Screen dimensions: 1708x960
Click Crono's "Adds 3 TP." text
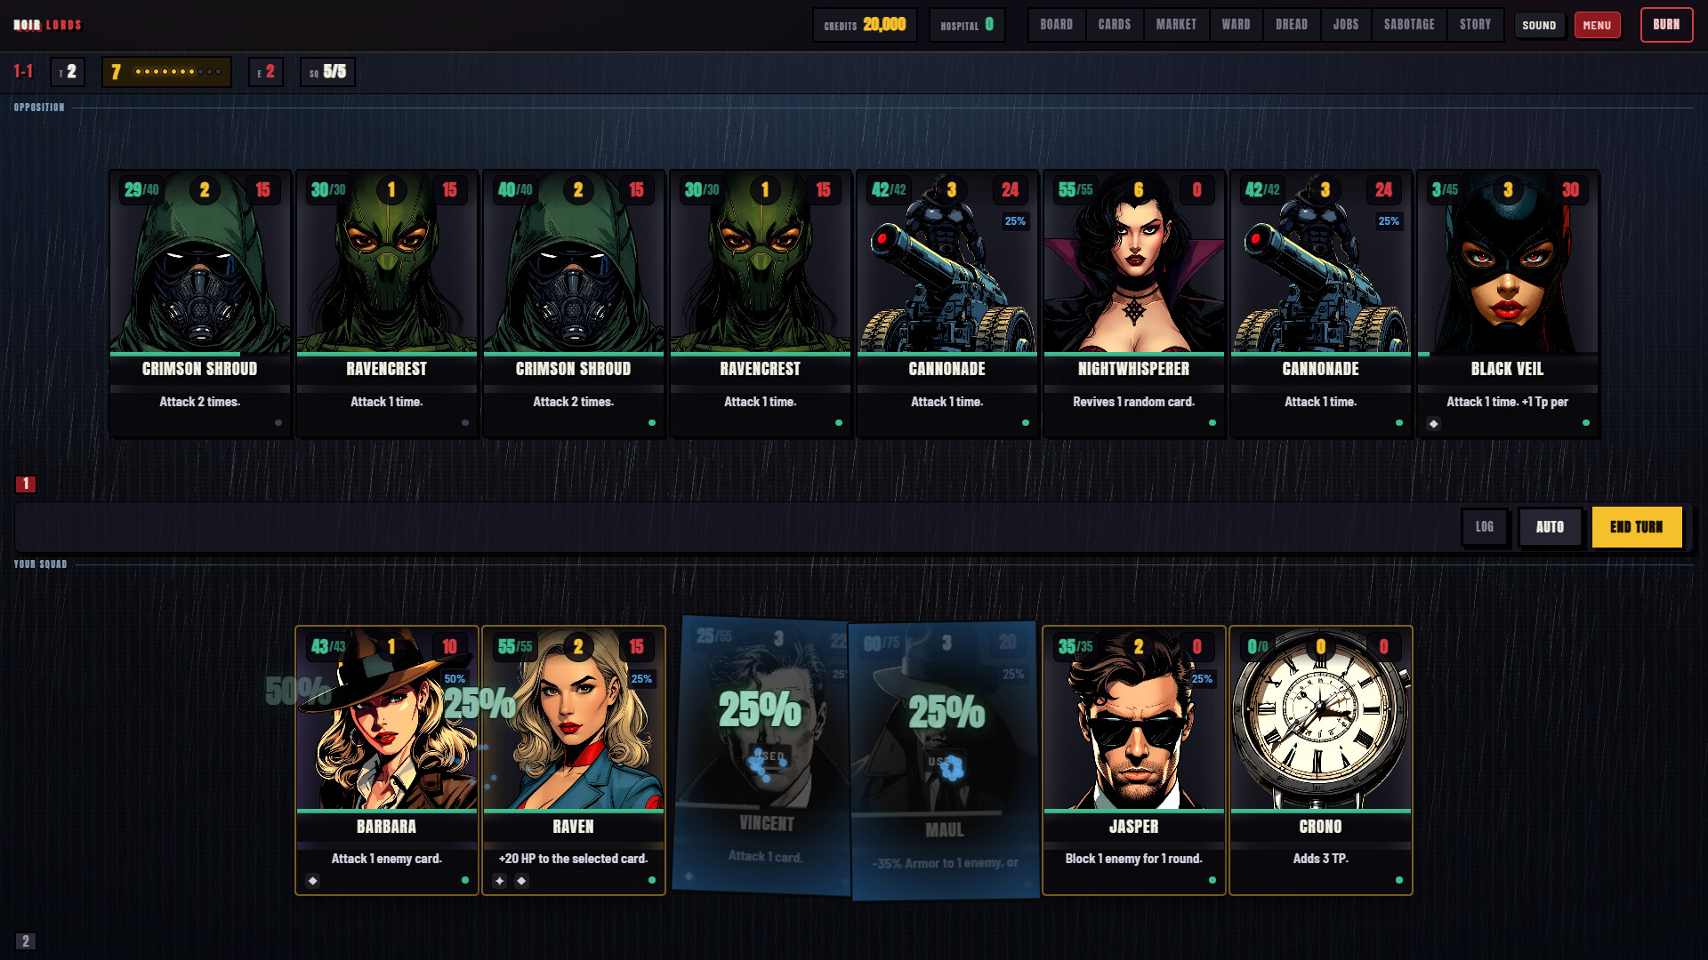coord(1320,859)
